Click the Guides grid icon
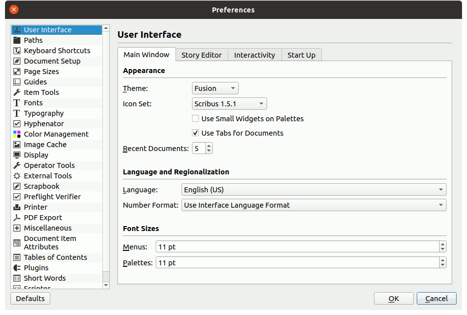Viewport: 467px width, 315px height. tap(17, 82)
